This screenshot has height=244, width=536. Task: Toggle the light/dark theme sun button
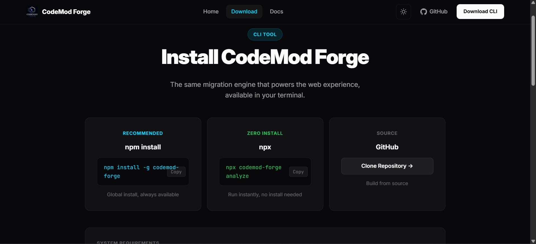403,12
